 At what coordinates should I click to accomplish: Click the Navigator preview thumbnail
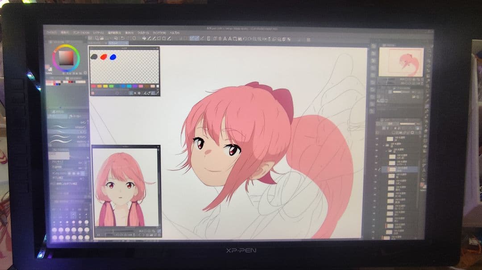(401, 62)
